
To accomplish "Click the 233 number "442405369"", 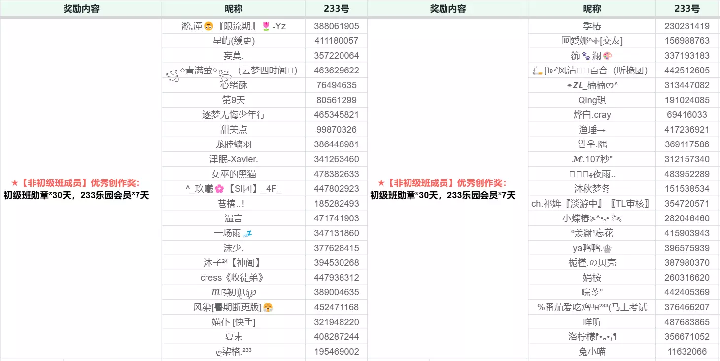I will click(687, 292).
